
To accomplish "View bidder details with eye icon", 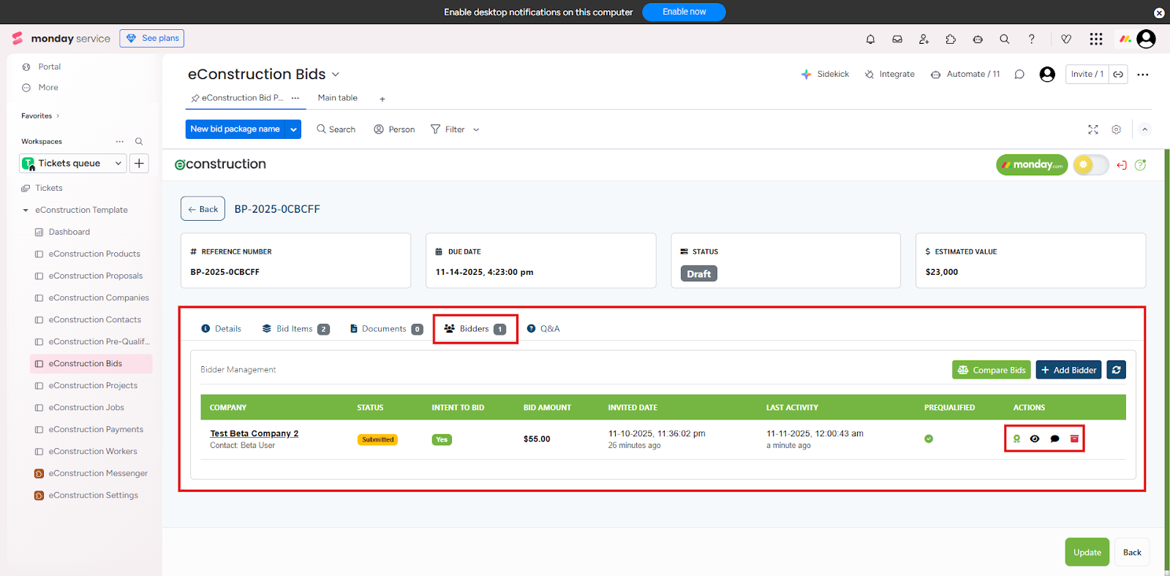I will 1035,439.
